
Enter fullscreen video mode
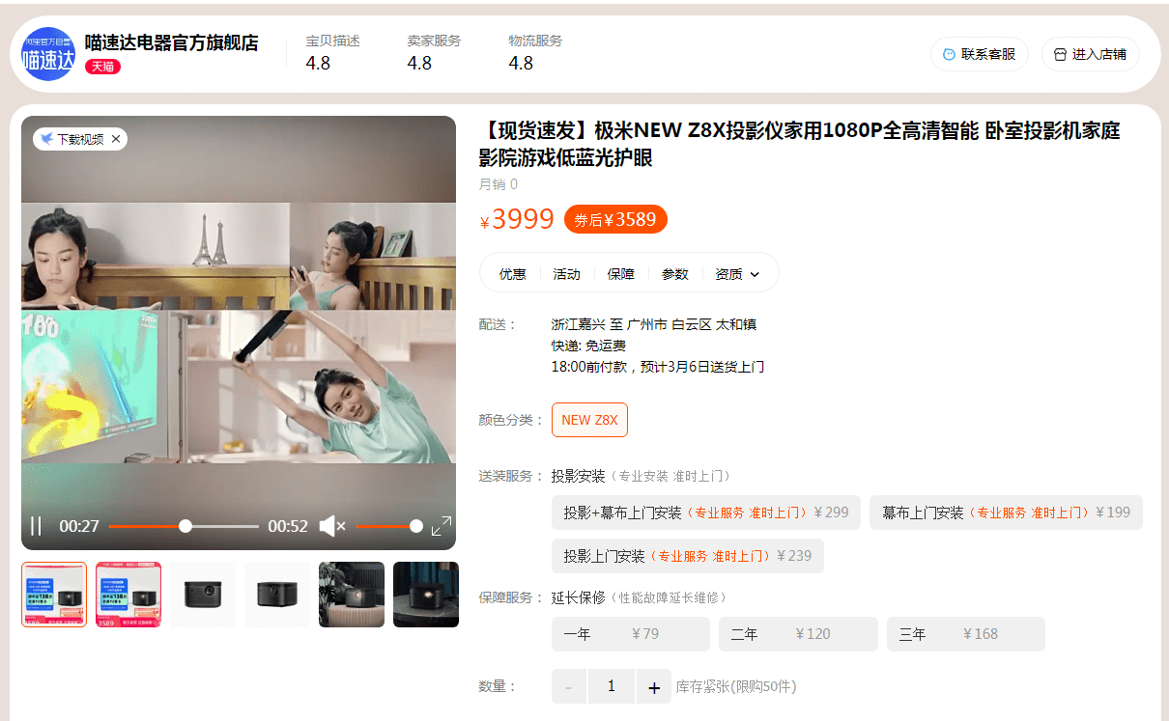pos(441,526)
